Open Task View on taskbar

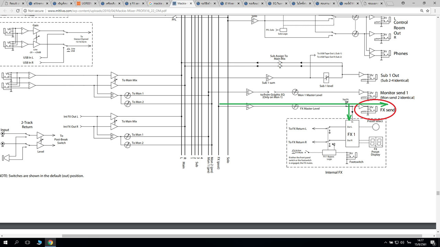(x=27, y=242)
